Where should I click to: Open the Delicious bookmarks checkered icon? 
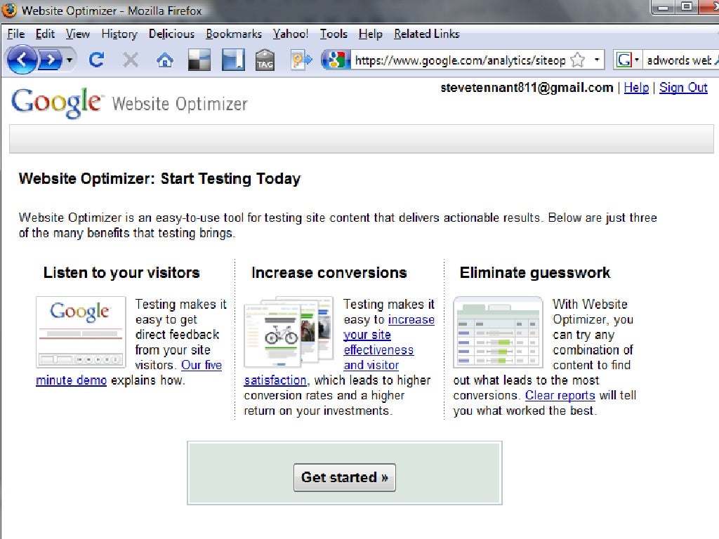tap(199, 60)
